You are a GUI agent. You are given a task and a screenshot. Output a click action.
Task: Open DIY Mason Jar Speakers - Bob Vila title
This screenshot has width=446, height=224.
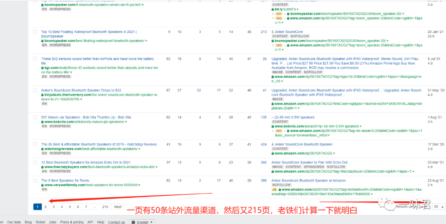(x=86, y=117)
